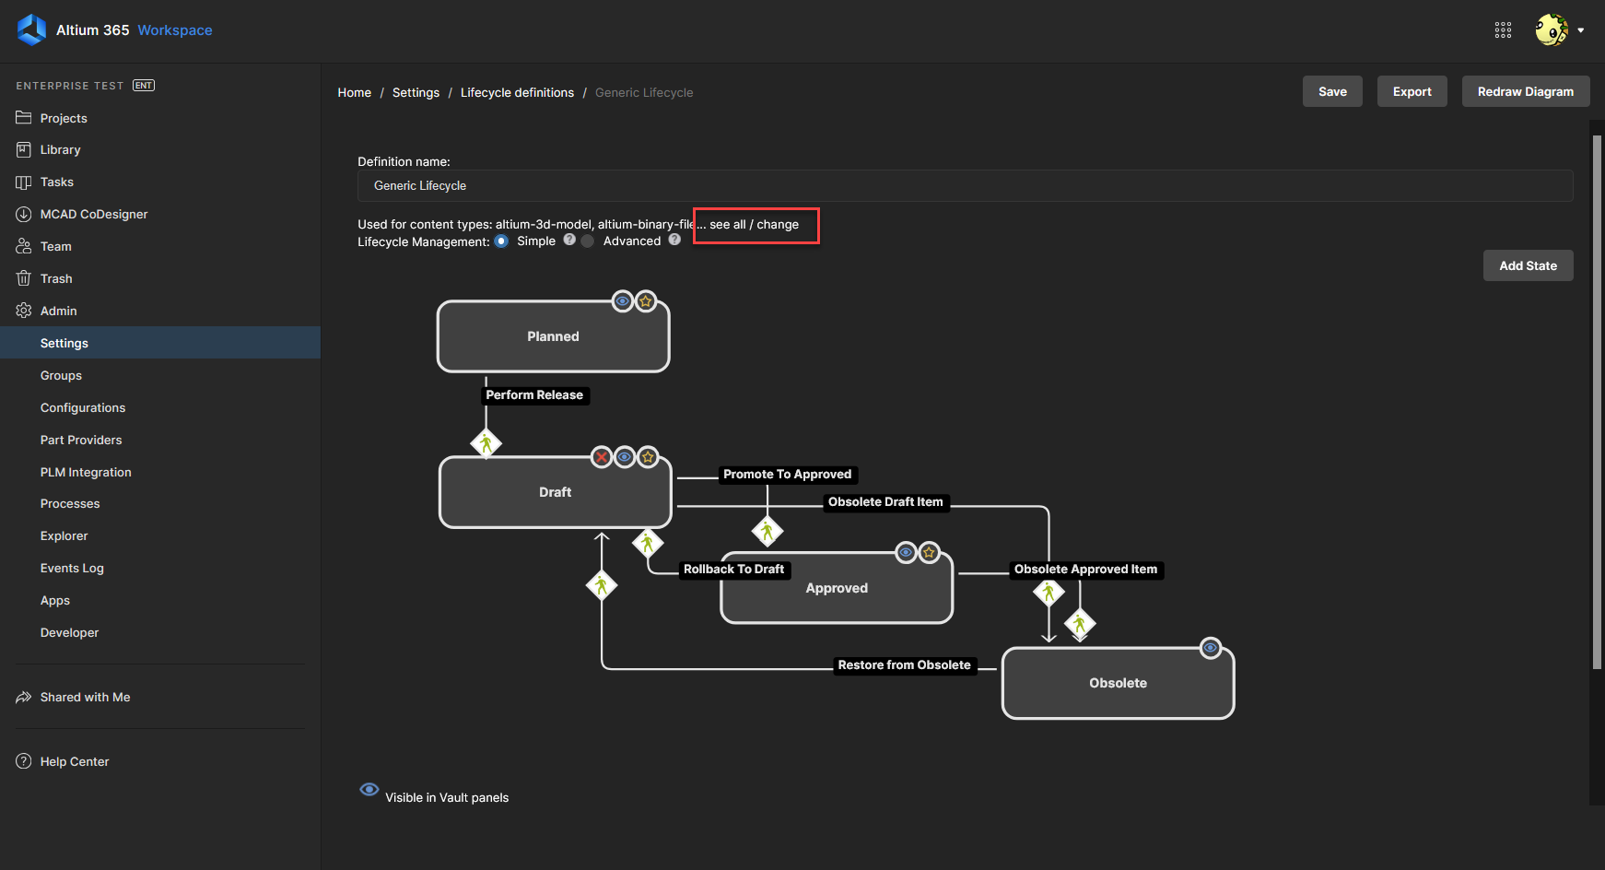Click the Obsolete Approved Item transition diamond
Viewport: 1605px width, 870px height.
(x=1080, y=625)
